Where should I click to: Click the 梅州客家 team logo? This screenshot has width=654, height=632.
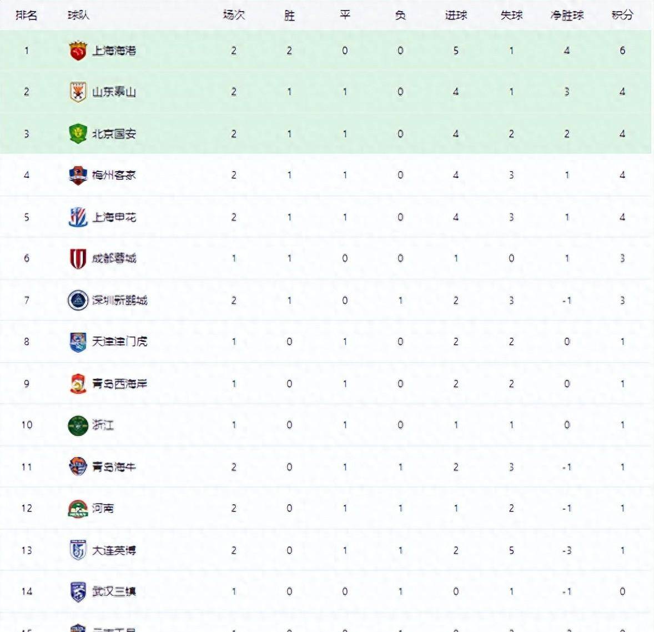(x=78, y=175)
